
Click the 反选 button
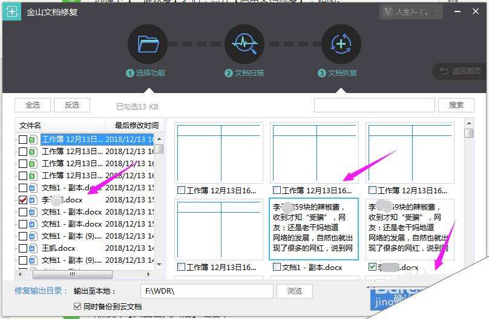(x=72, y=105)
